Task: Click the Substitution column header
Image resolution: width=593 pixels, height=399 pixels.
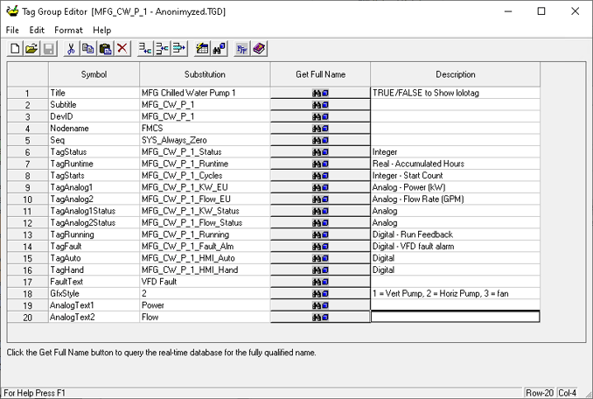Action: [x=205, y=74]
